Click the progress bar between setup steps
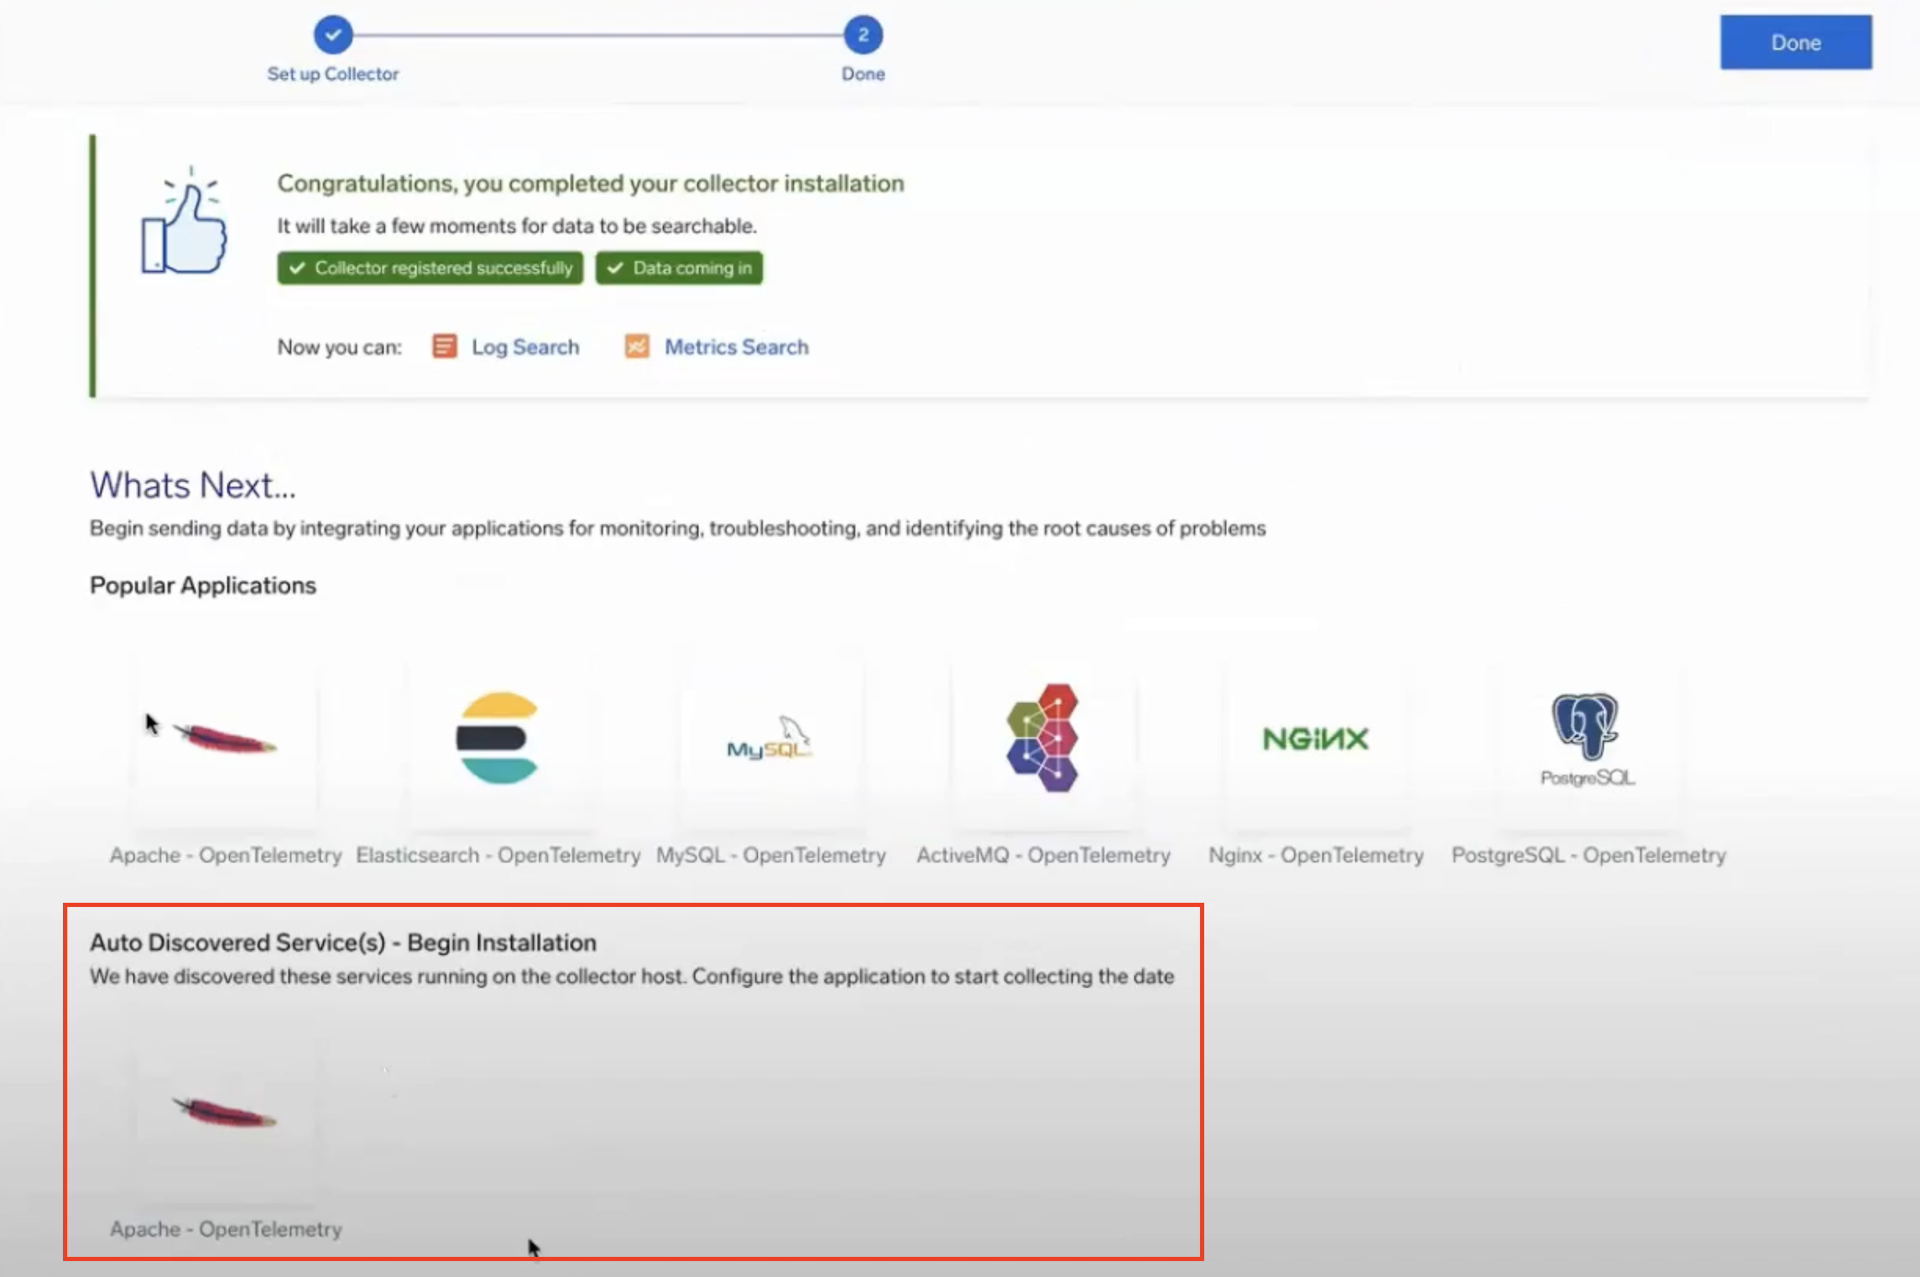1920x1277 pixels. click(597, 35)
